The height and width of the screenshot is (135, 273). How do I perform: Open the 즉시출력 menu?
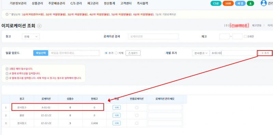(142, 3)
